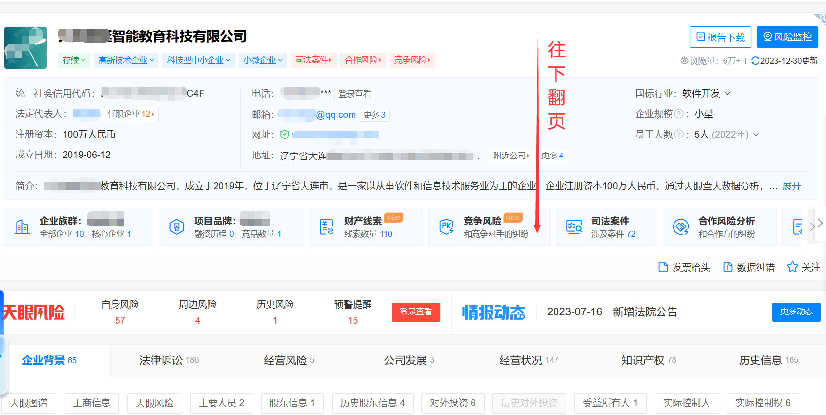
Task: Open 线索数量 110 link
Action: click(368, 234)
